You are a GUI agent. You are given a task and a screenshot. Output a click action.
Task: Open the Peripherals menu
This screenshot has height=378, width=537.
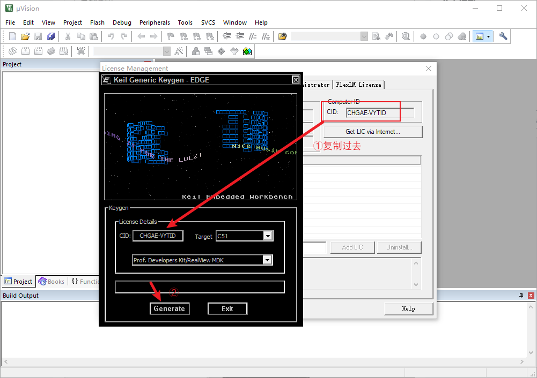pyautogui.click(x=155, y=22)
